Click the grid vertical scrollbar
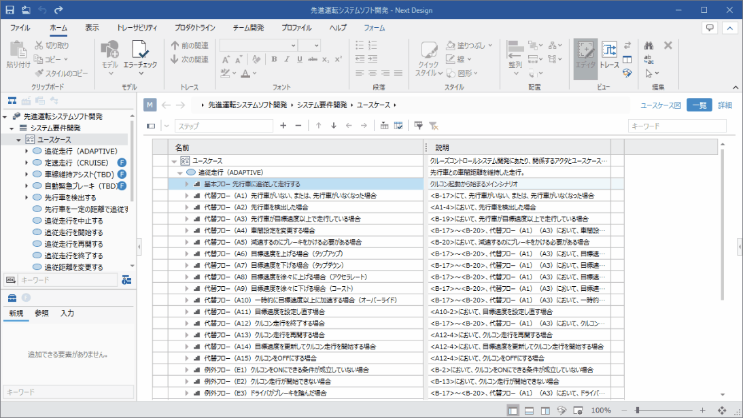Image resolution: width=743 pixels, height=418 pixels. [723, 225]
